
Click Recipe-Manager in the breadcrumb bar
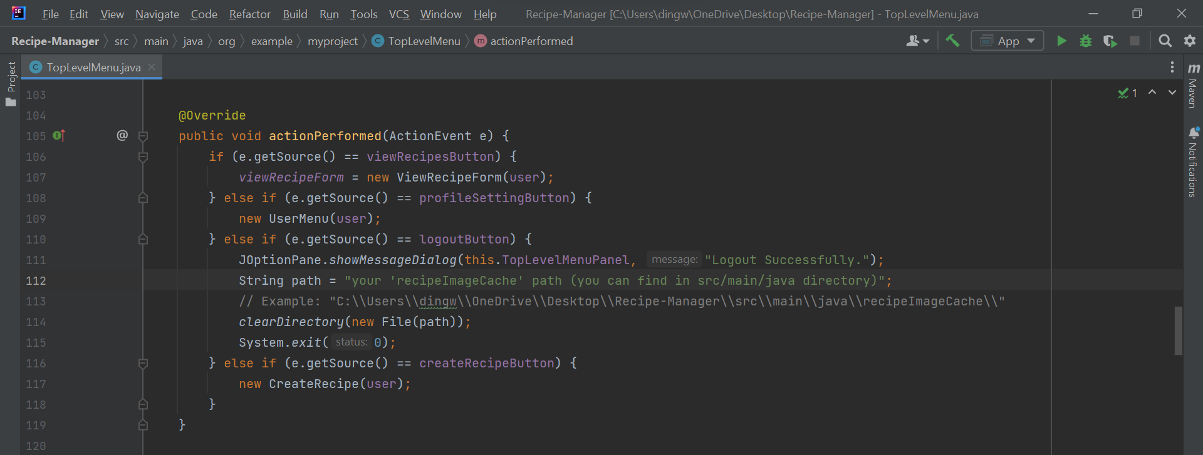click(55, 41)
